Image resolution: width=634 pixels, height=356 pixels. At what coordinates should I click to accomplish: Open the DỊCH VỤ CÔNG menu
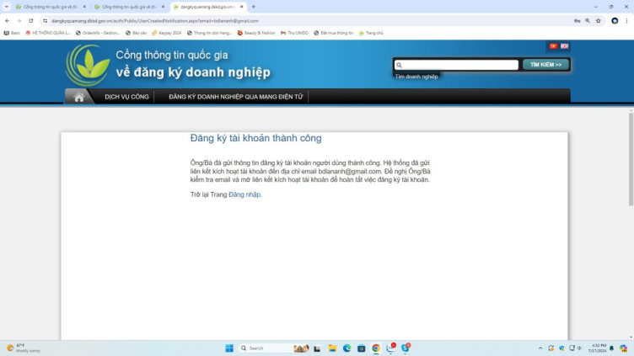pos(126,97)
